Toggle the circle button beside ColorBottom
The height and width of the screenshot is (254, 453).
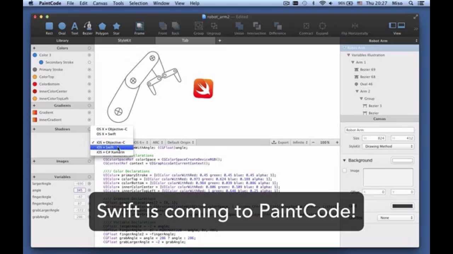(x=89, y=84)
